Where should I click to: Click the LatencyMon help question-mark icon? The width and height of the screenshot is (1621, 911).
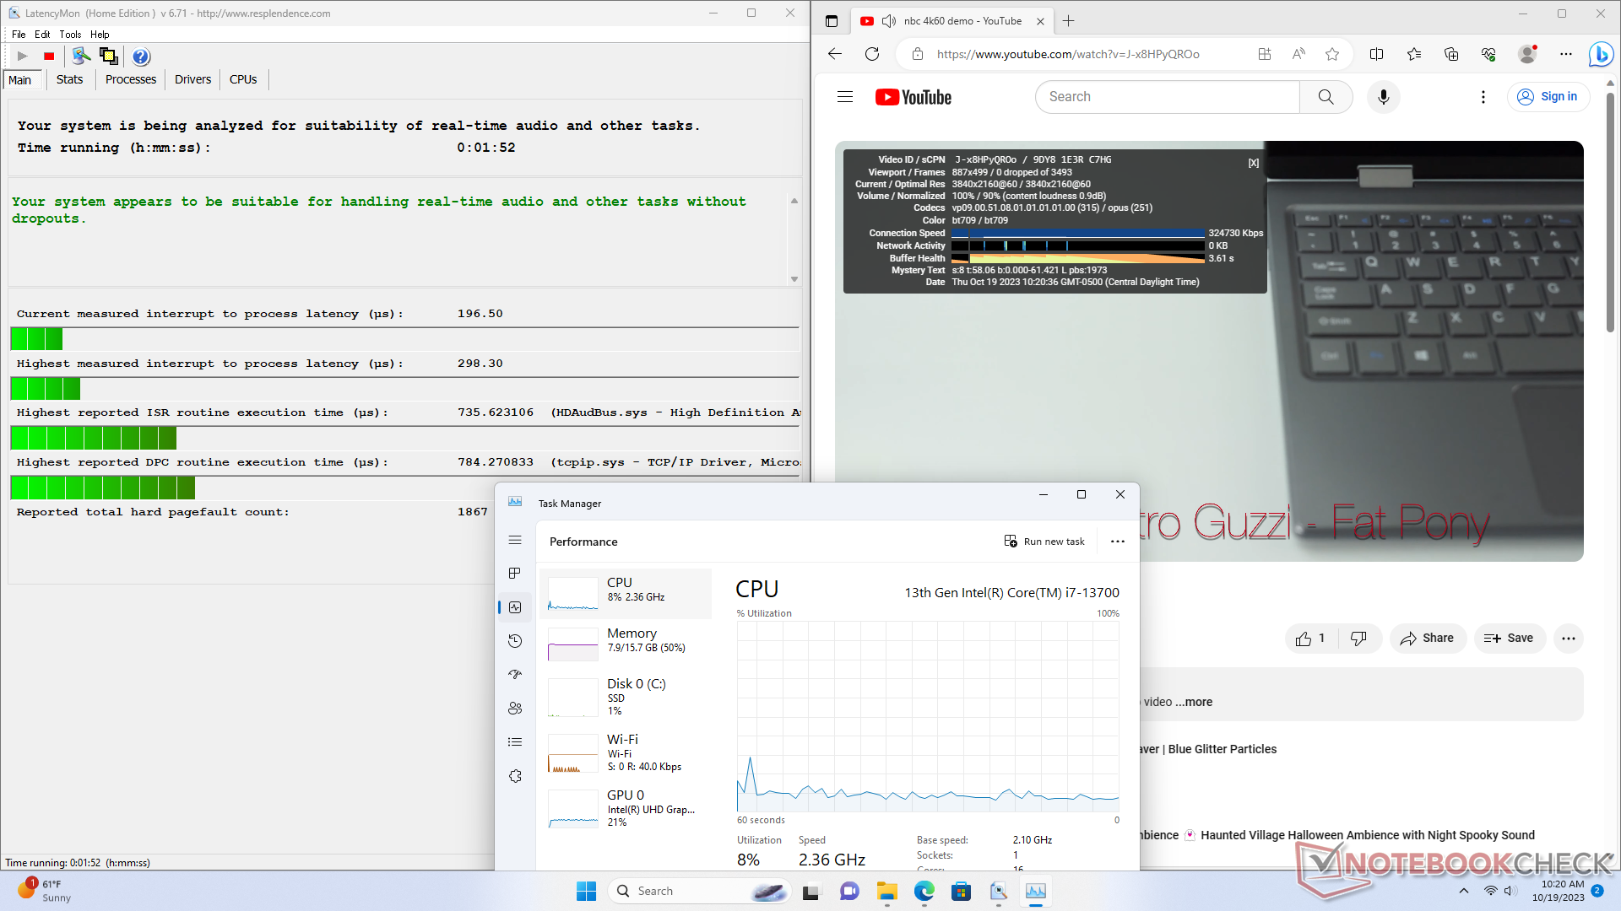coord(141,57)
